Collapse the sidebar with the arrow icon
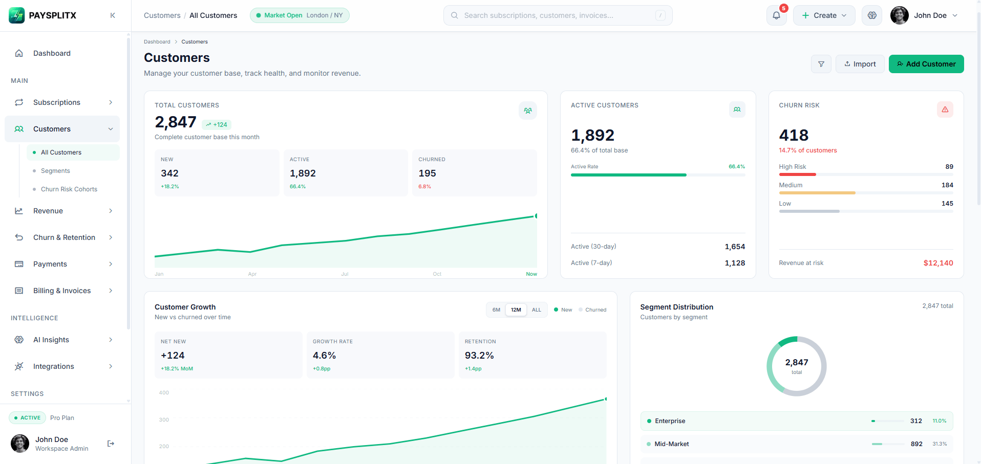This screenshot has width=981, height=464. click(x=113, y=15)
